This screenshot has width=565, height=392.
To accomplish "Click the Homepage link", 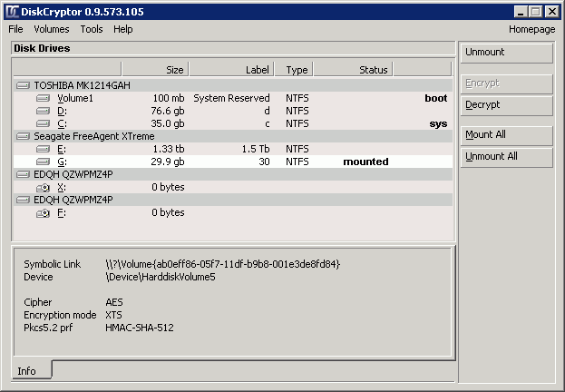I will click(x=531, y=29).
